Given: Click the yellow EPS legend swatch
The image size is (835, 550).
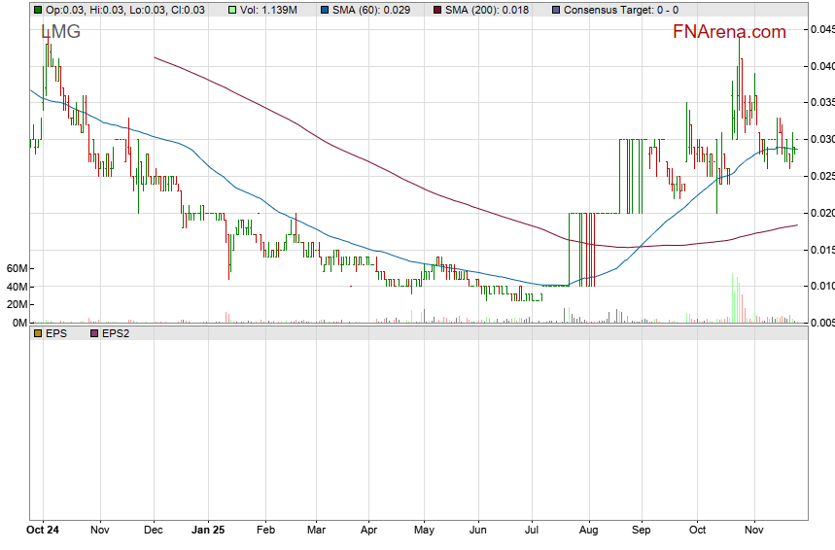Looking at the screenshot, I should point(38,333).
